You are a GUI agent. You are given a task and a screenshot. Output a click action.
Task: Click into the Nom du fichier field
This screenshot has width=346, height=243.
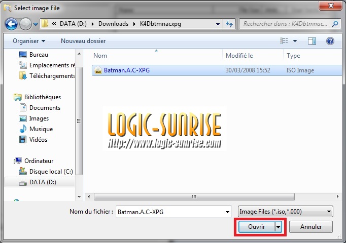pyautogui.click(x=170, y=212)
